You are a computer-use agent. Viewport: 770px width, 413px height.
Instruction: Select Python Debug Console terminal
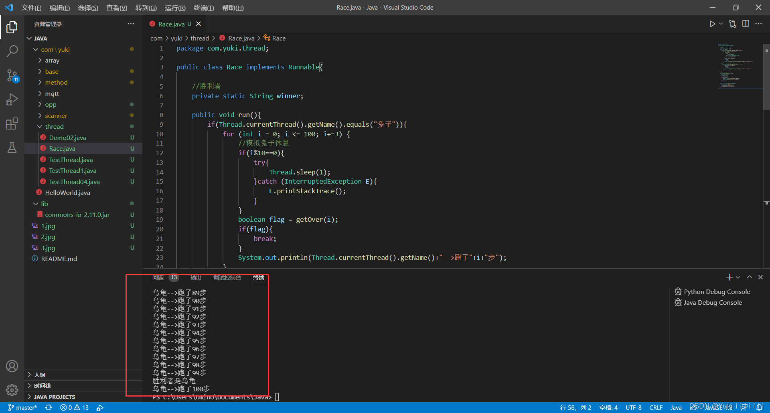coord(712,292)
